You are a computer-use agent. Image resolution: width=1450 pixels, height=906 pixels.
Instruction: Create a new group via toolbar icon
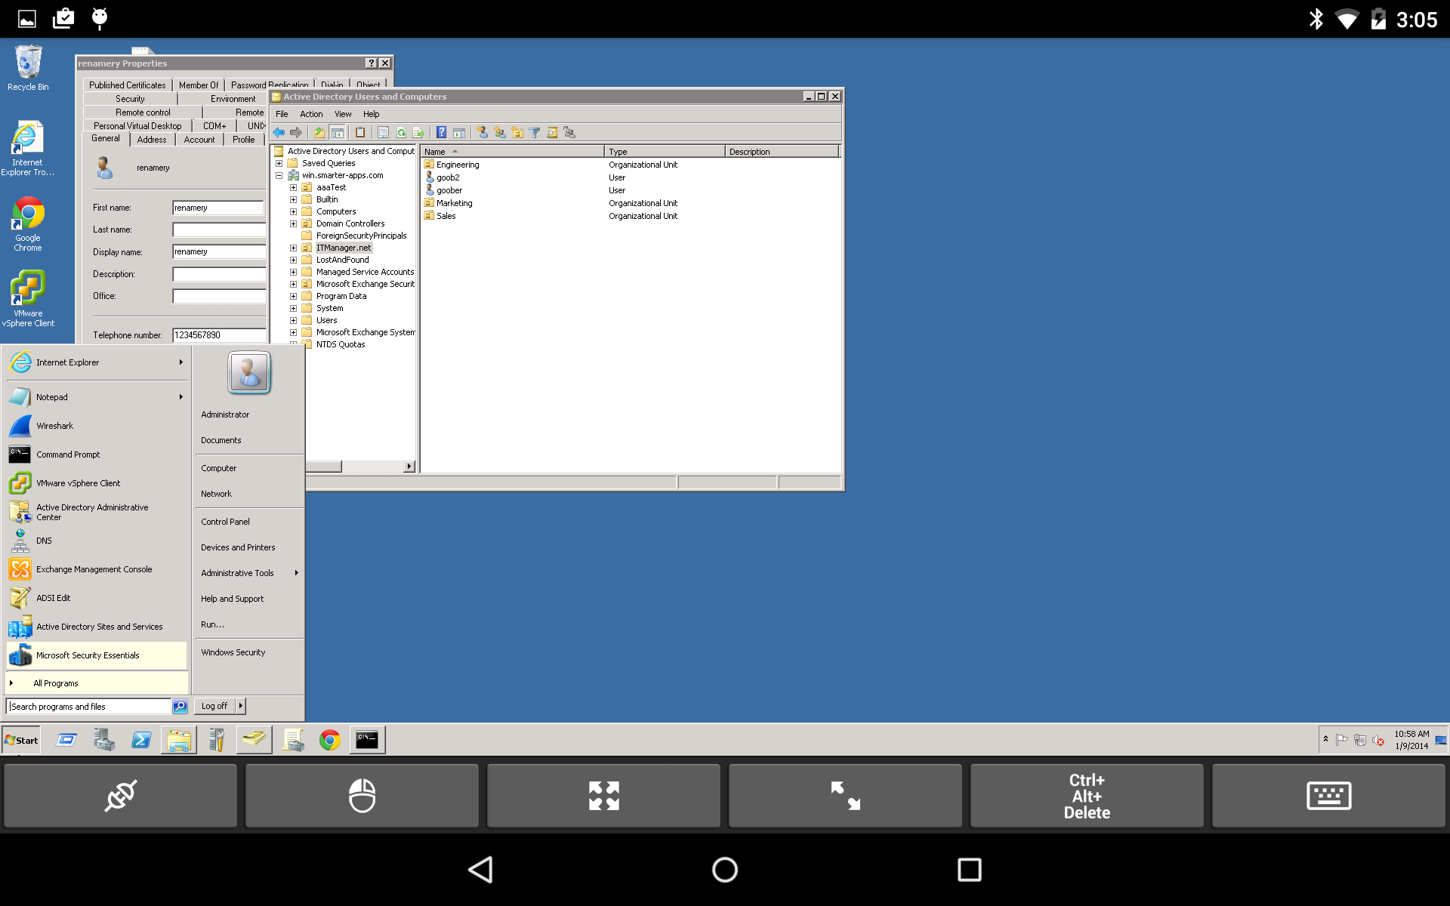(499, 133)
